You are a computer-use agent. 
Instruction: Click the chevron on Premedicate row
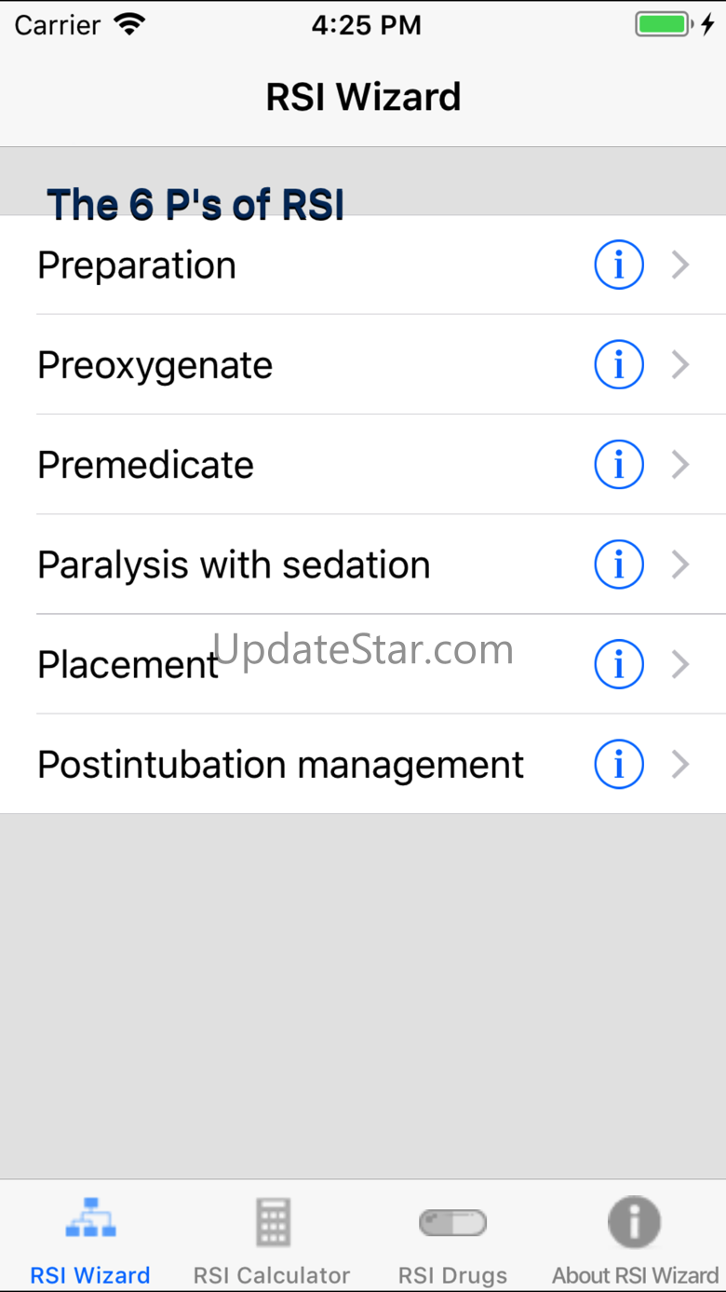pos(681,465)
